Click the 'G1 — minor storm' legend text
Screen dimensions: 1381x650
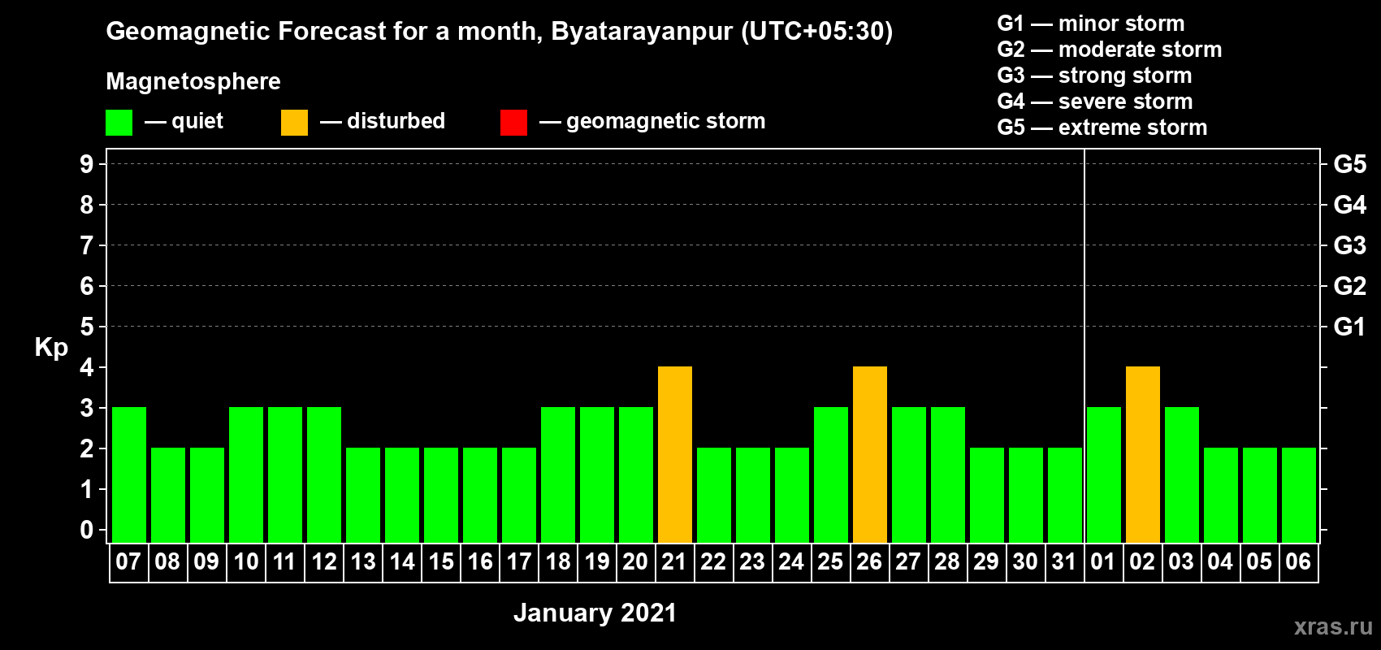(x=1091, y=24)
